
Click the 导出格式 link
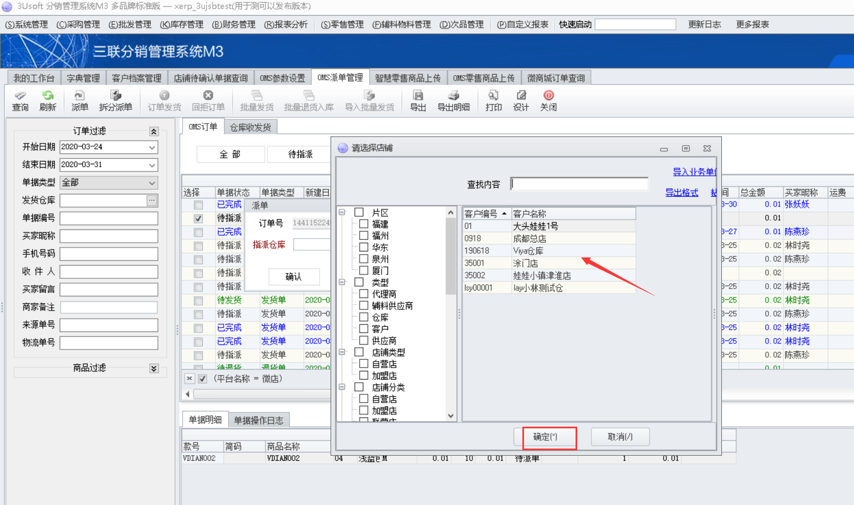tap(681, 192)
